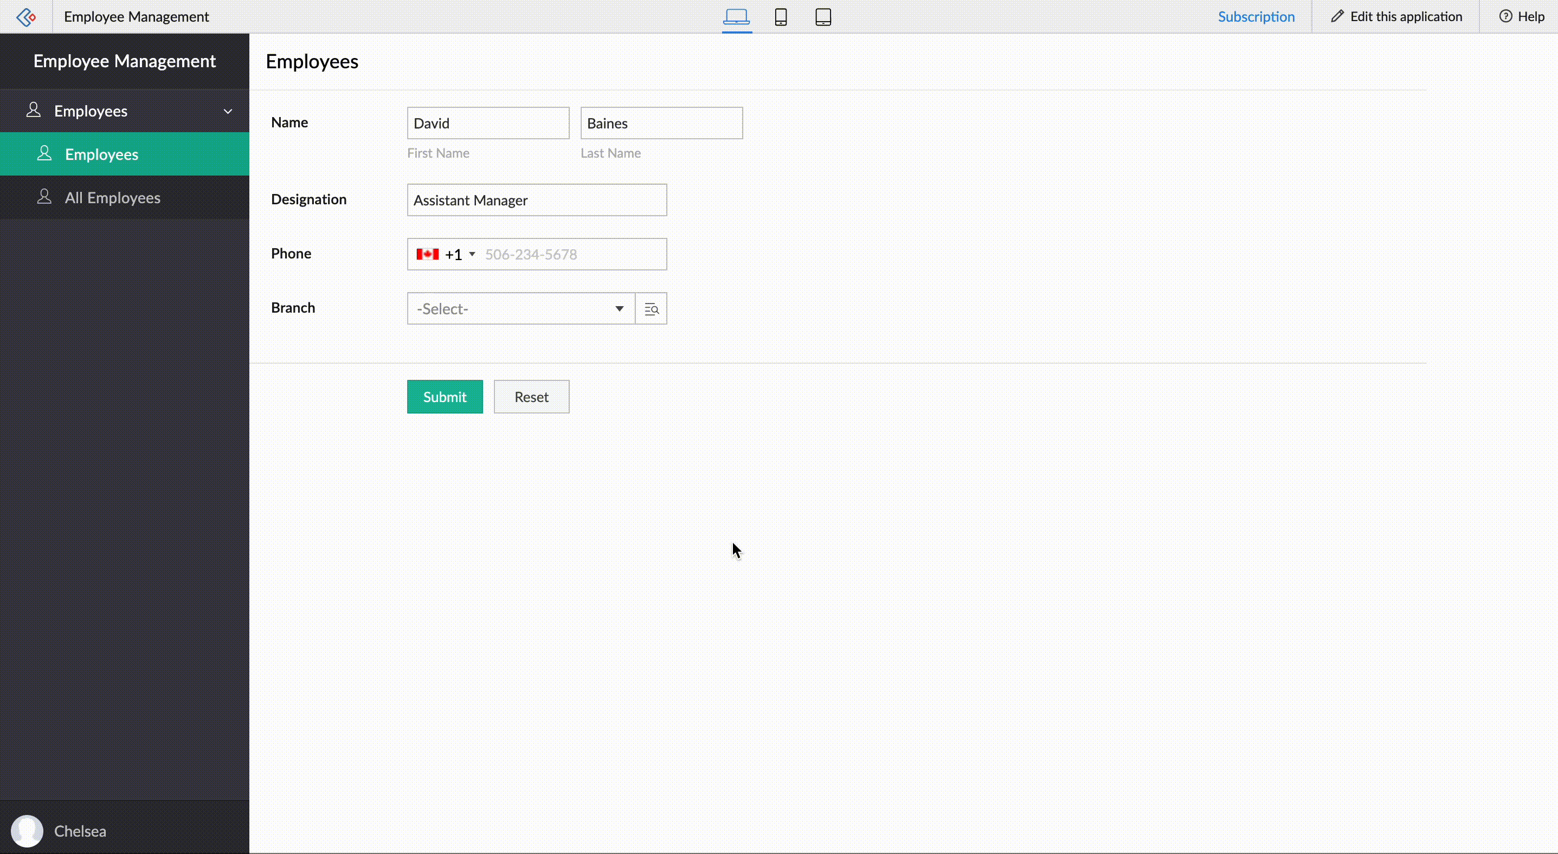Click the Canada flag in Phone field
1558x854 pixels.
tap(427, 254)
